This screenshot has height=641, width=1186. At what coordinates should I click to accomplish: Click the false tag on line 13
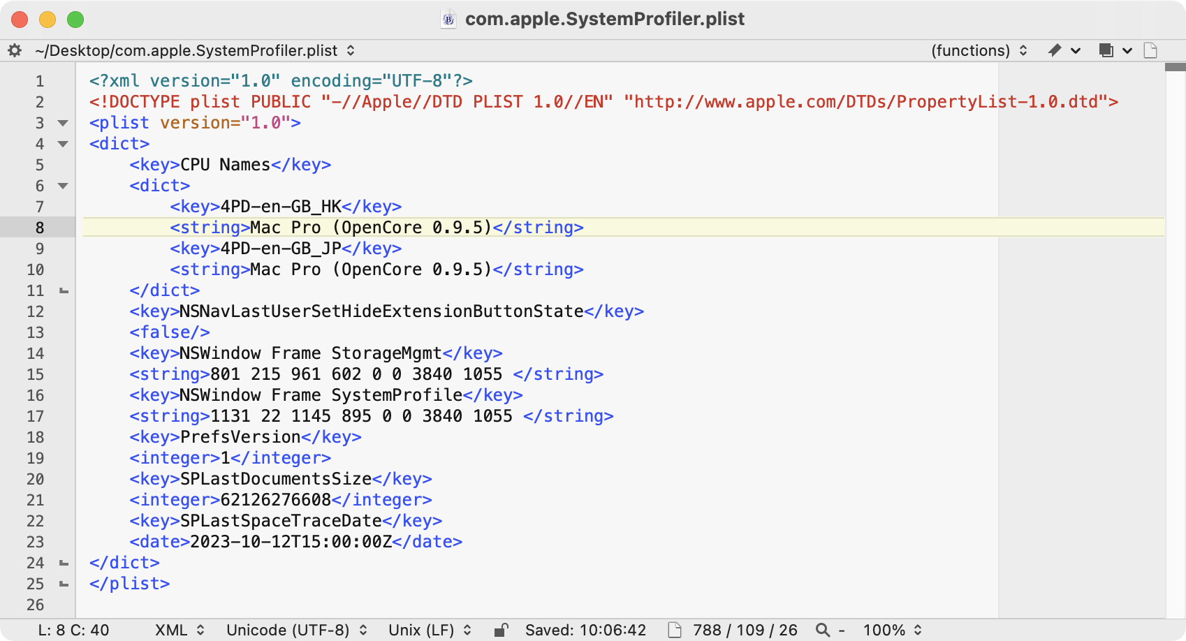[170, 332]
